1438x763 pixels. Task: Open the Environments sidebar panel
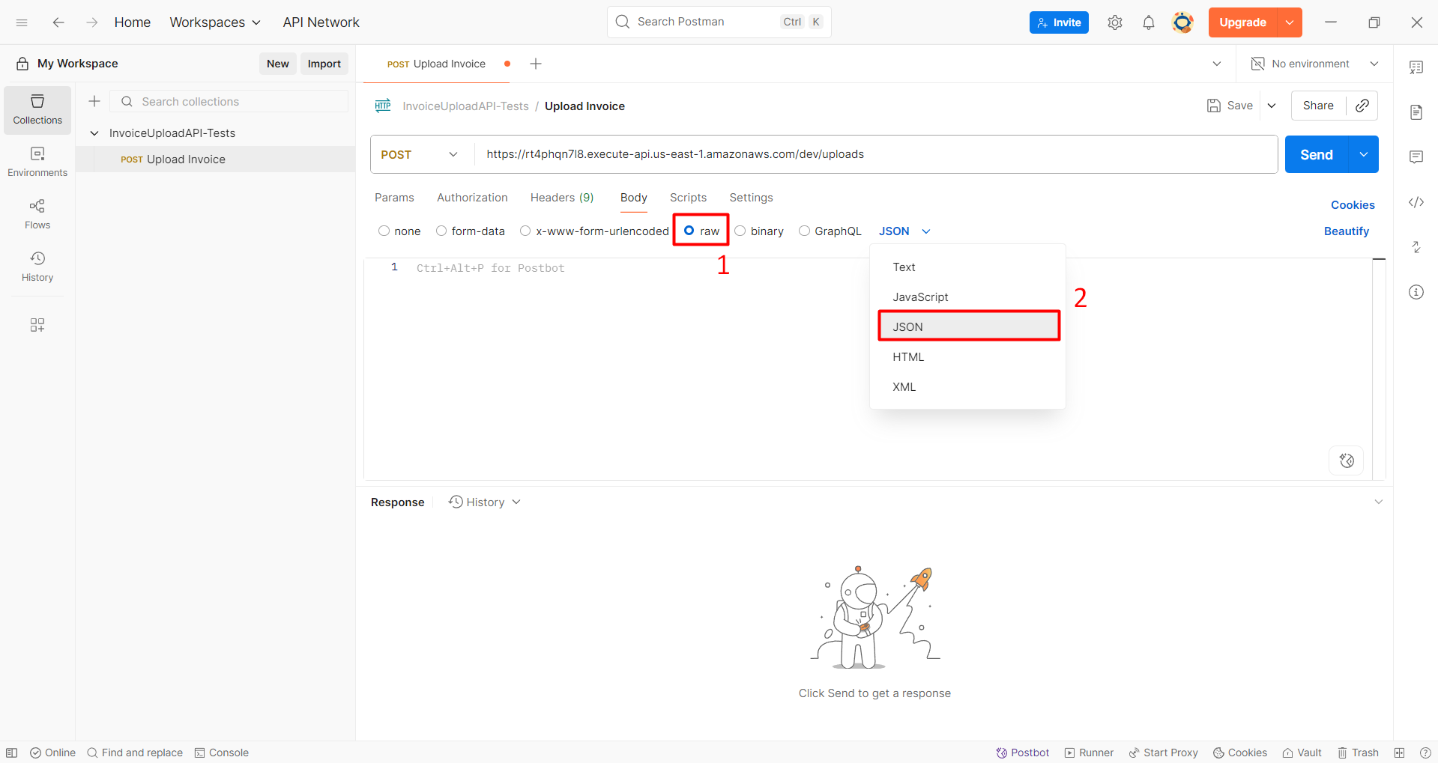point(37,162)
